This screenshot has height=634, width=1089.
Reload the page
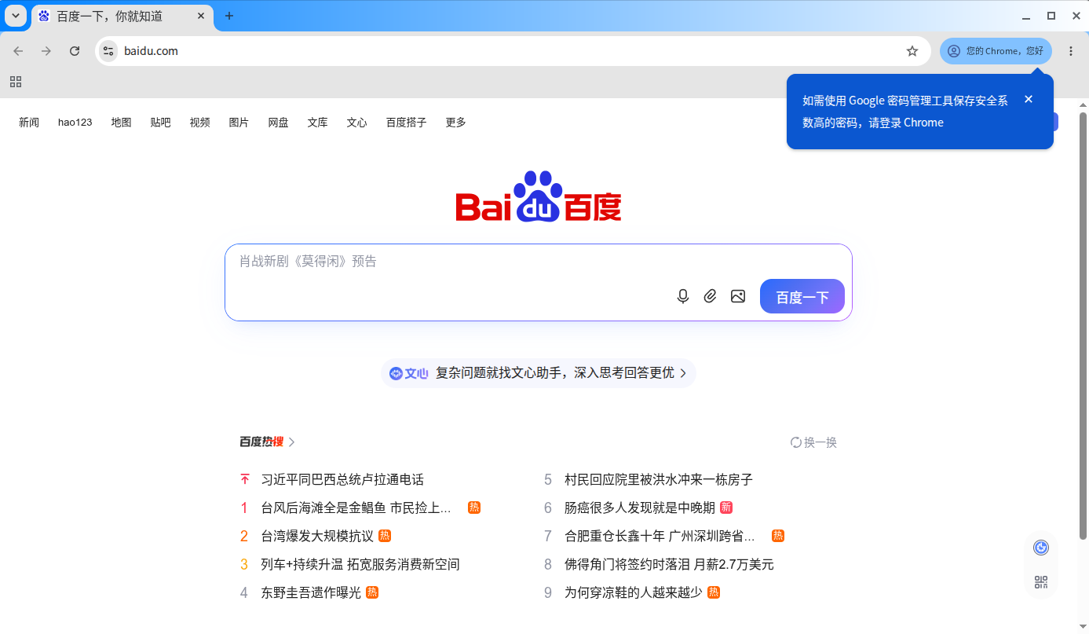pos(75,51)
